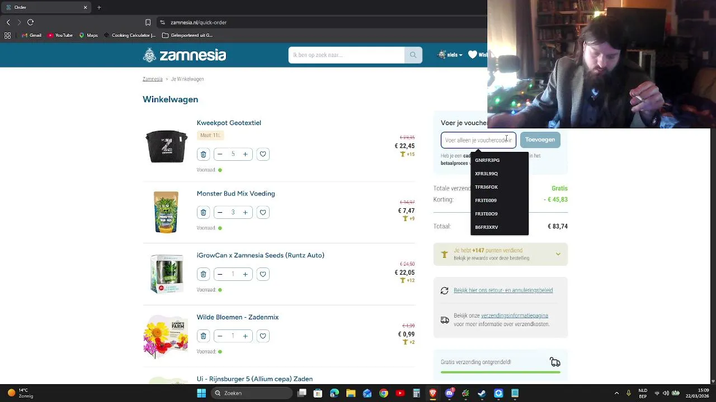Open Wilde Bloemen - Zadenmix title
Viewport: 716px width, 402px height.
(237, 317)
